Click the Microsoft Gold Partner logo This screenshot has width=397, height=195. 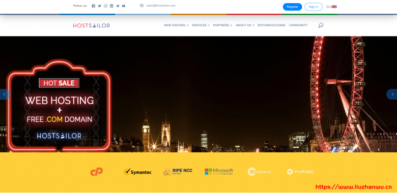(x=219, y=172)
